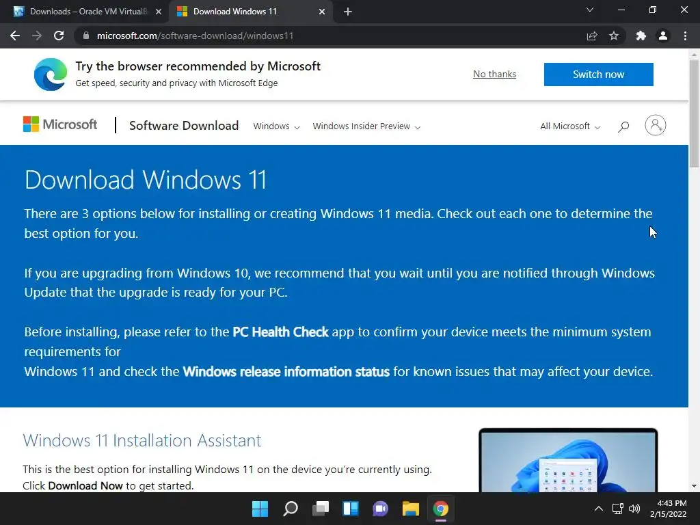Open the Chrome three-dot menu
The height and width of the screenshot is (525, 700).
[x=685, y=36]
